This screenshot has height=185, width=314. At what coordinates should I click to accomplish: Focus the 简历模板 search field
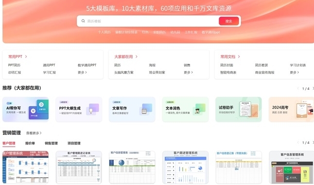(x=148, y=21)
